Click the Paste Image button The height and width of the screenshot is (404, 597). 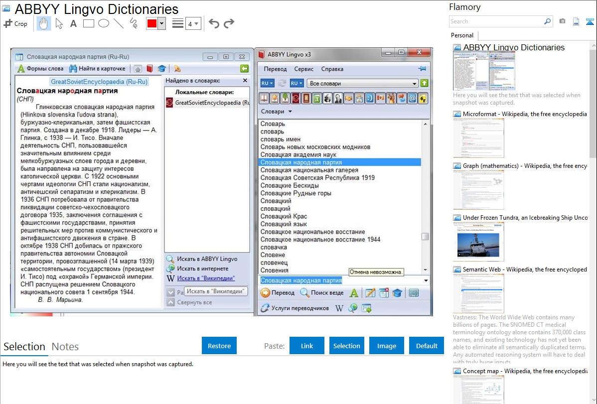coord(386,346)
